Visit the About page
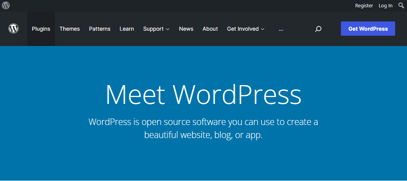Viewport: 407px width, 181px height. click(210, 29)
